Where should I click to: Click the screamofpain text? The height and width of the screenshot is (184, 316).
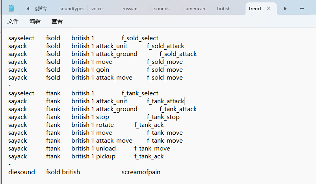(x=141, y=172)
